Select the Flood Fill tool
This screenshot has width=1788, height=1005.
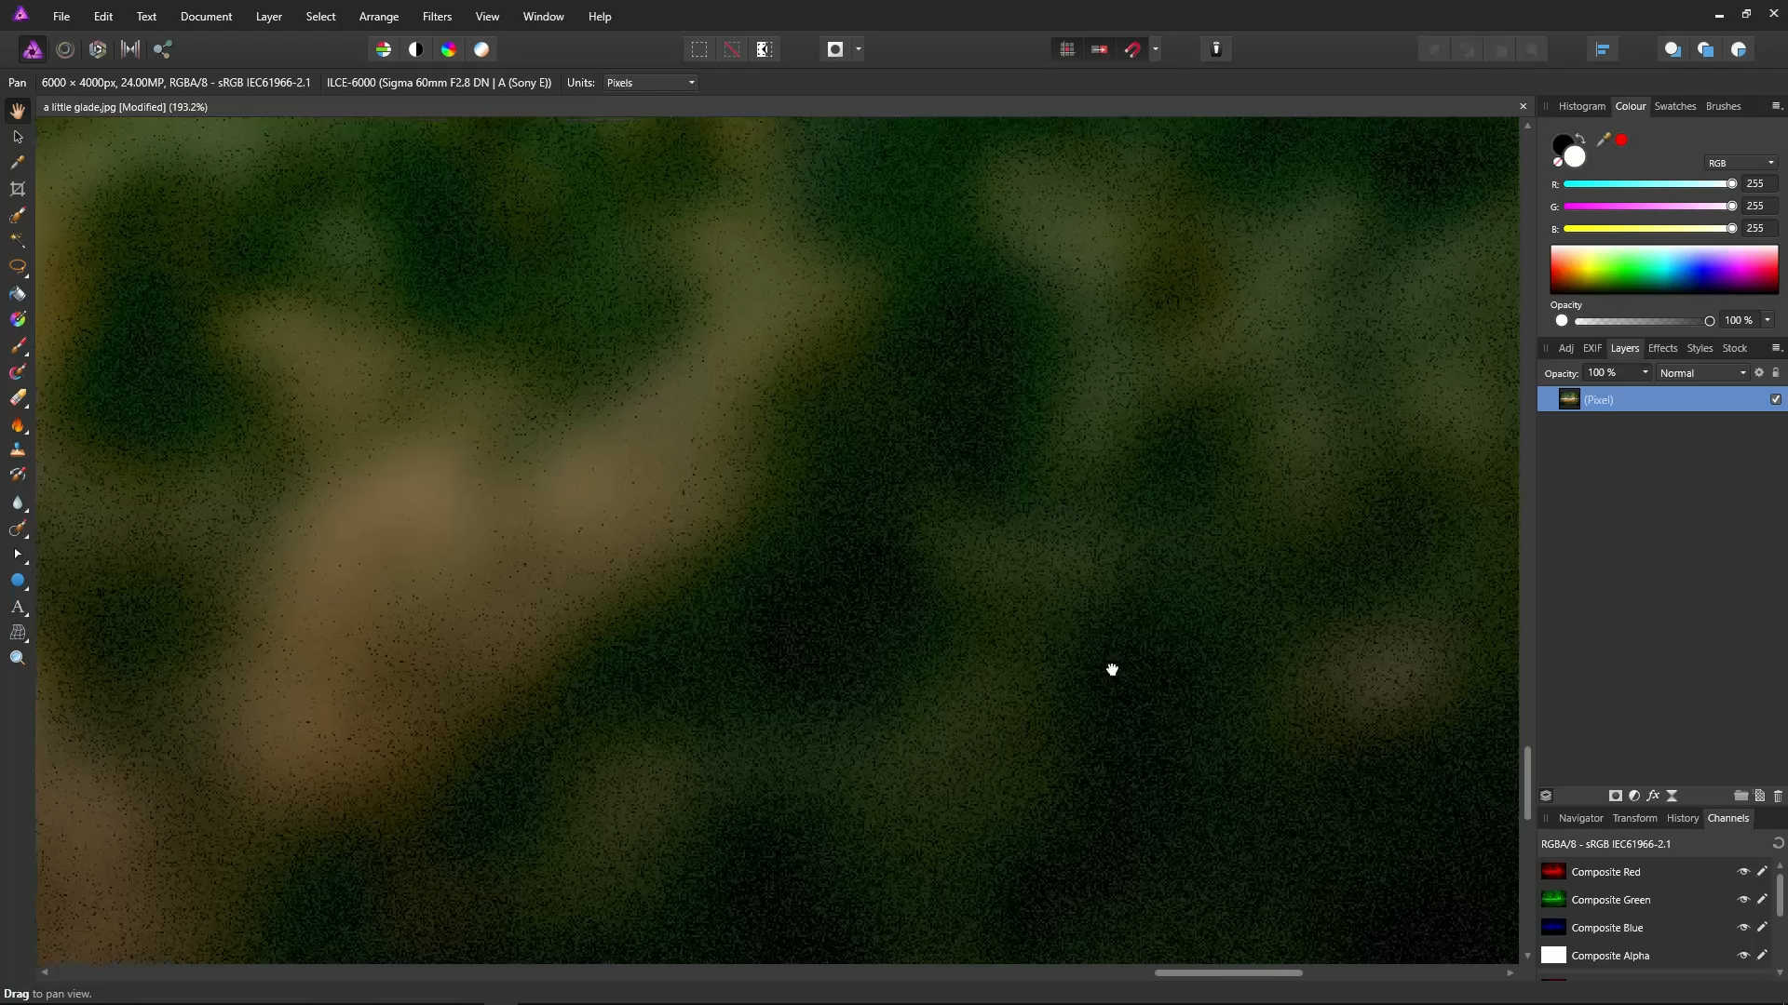[18, 294]
